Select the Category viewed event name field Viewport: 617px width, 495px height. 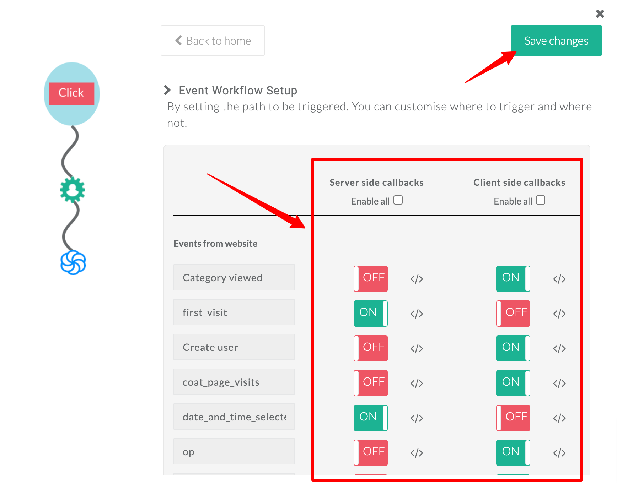[x=234, y=277]
